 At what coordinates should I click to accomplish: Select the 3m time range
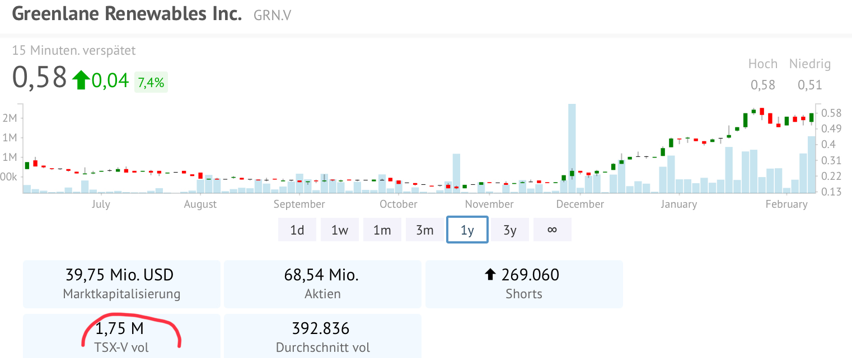coord(425,230)
